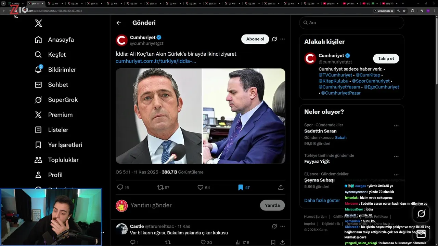Repost the post with 97 reposts
The image size is (438, 246).
pos(160,187)
